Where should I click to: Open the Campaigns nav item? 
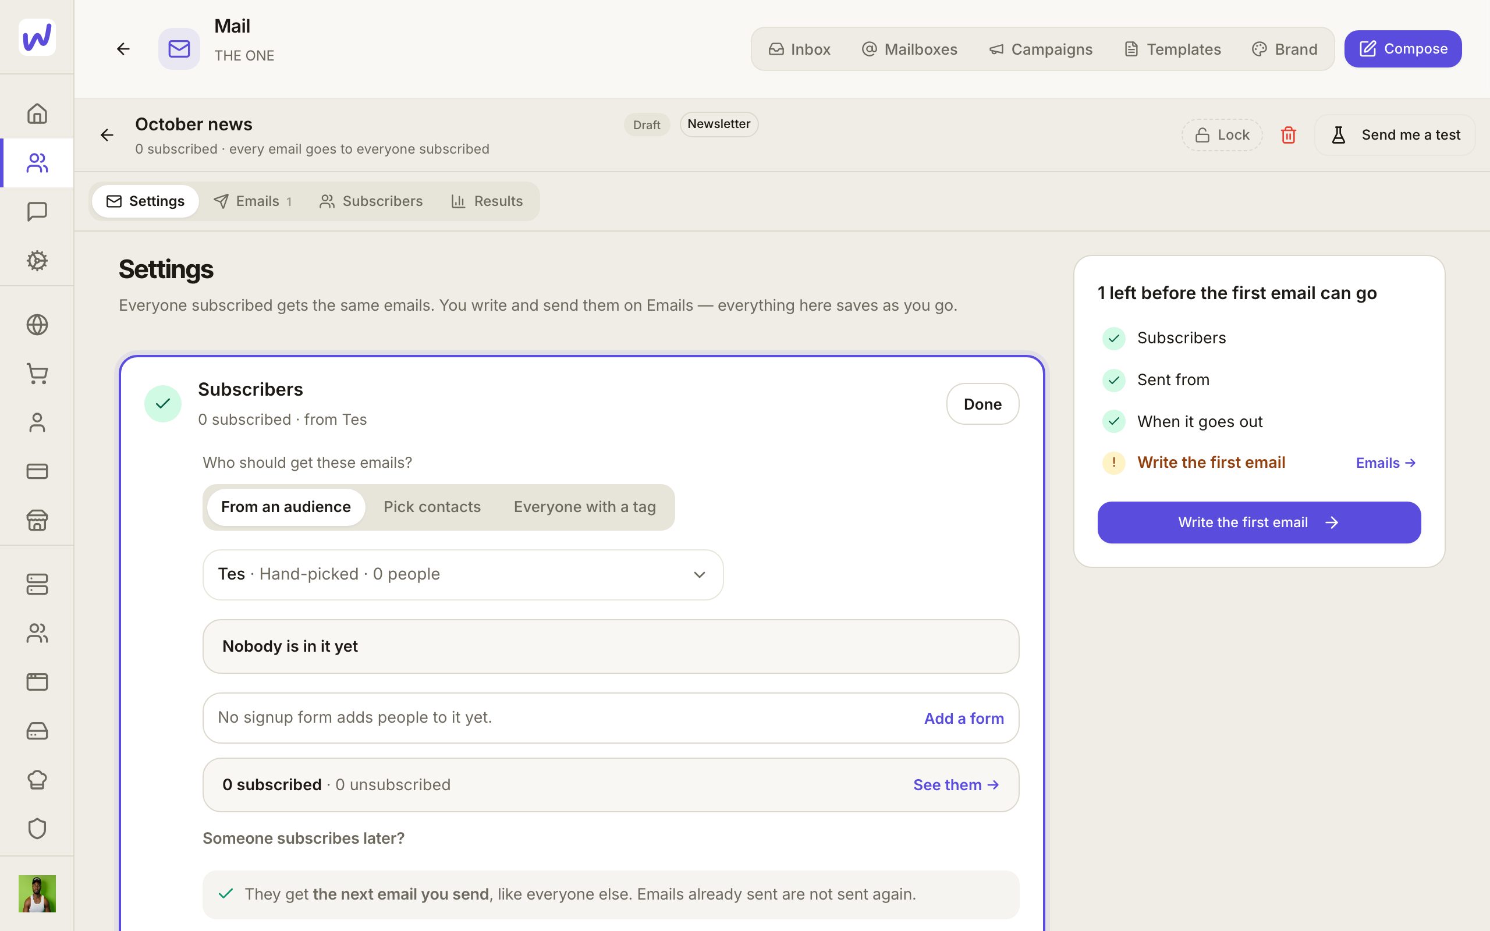pos(1041,49)
